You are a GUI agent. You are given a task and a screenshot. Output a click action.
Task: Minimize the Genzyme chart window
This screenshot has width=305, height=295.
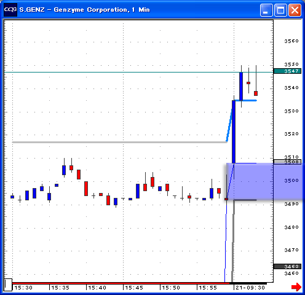tap(266, 10)
